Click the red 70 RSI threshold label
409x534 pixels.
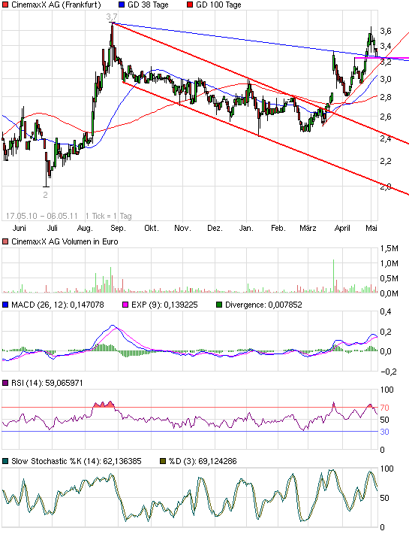[x=384, y=408]
